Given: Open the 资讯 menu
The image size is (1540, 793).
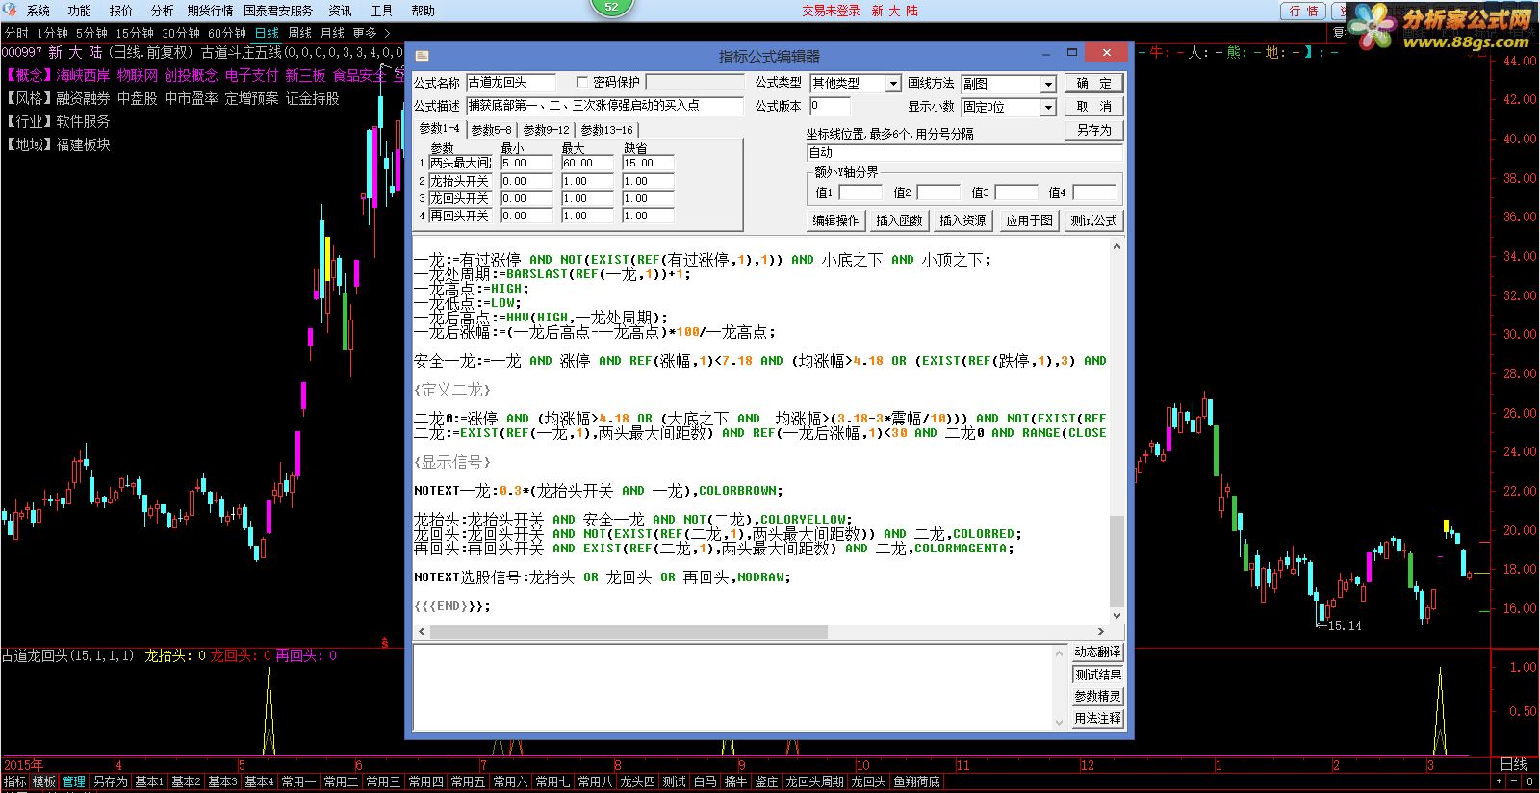Looking at the screenshot, I should [x=341, y=11].
